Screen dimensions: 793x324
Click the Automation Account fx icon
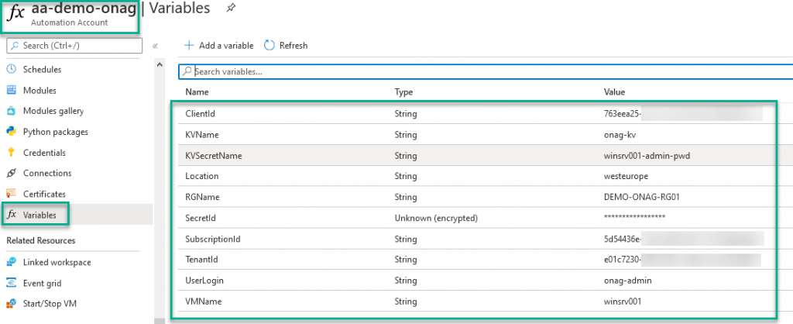(x=15, y=14)
